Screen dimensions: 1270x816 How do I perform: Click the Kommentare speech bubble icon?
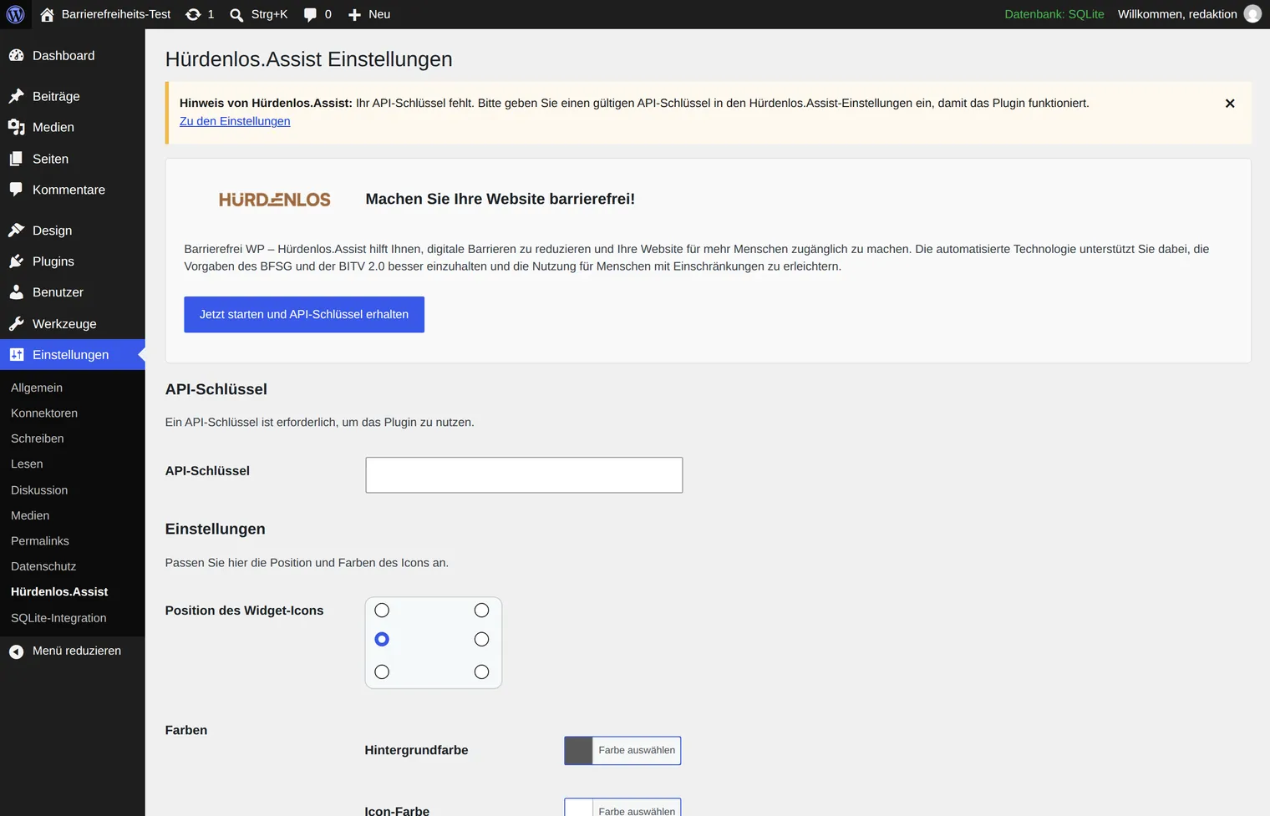[16, 190]
